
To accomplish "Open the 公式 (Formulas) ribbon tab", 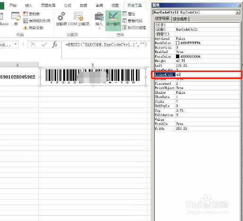I will click(x=68, y=6).
